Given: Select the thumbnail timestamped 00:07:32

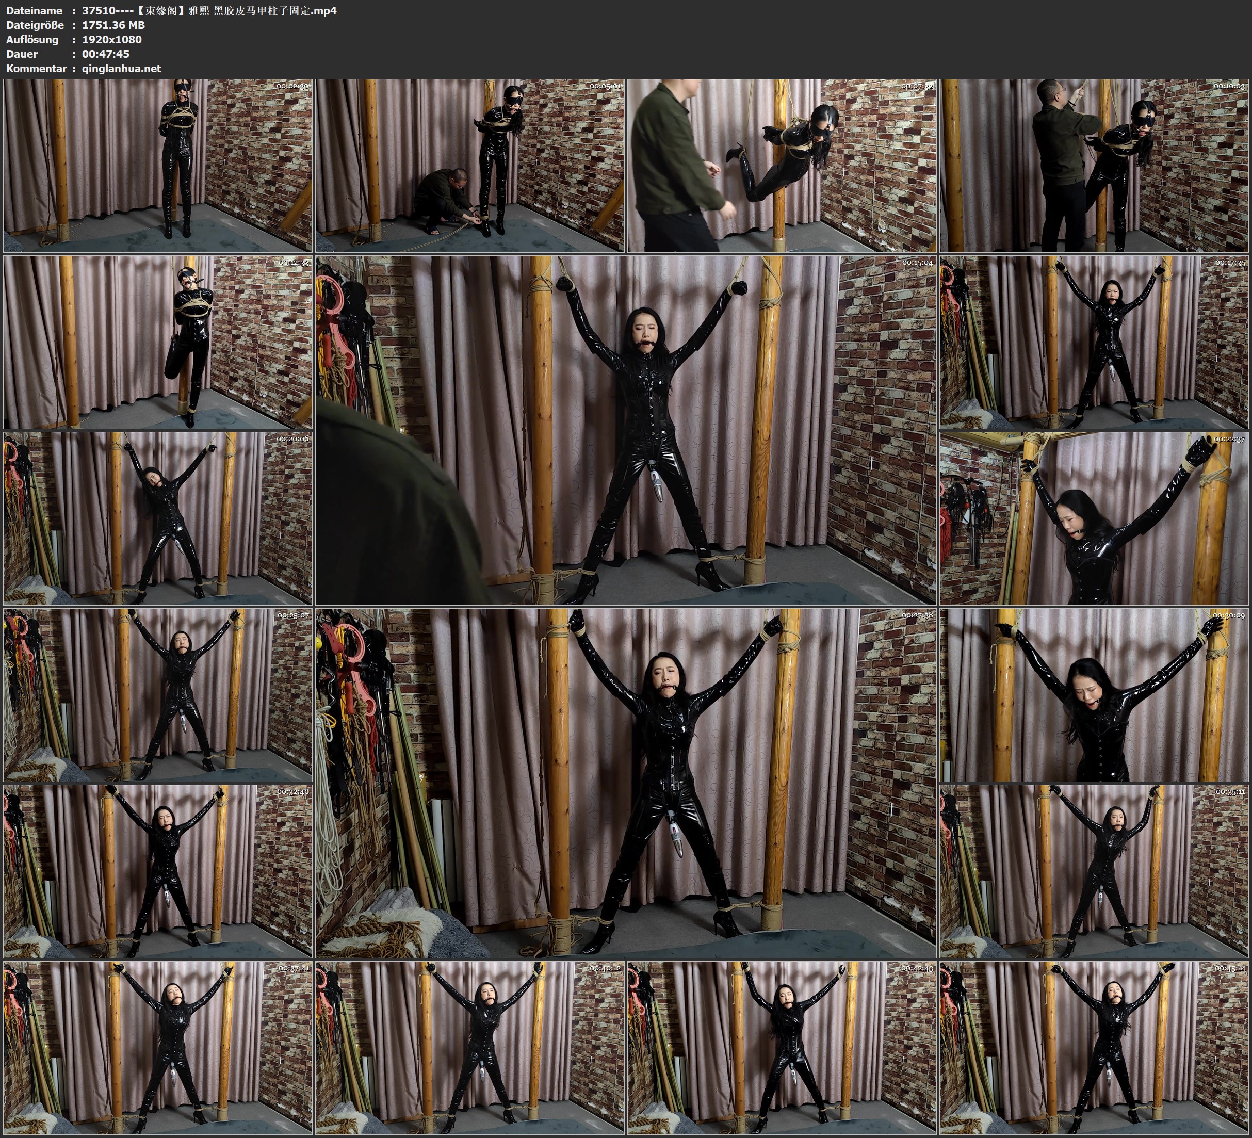Looking at the screenshot, I should point(782,165).
